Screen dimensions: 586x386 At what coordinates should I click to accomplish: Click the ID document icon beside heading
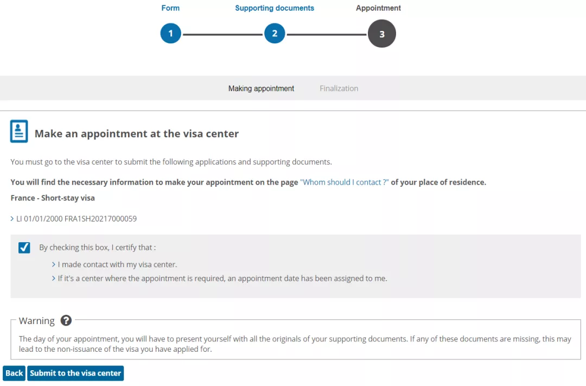point(19,131)
